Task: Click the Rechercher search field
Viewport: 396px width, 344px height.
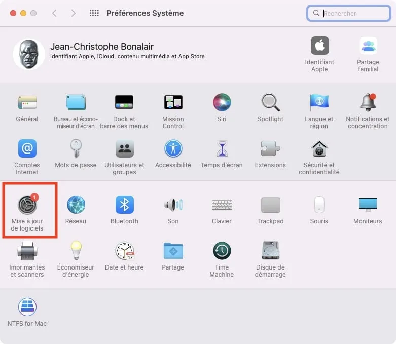Action: click(349, 13)
